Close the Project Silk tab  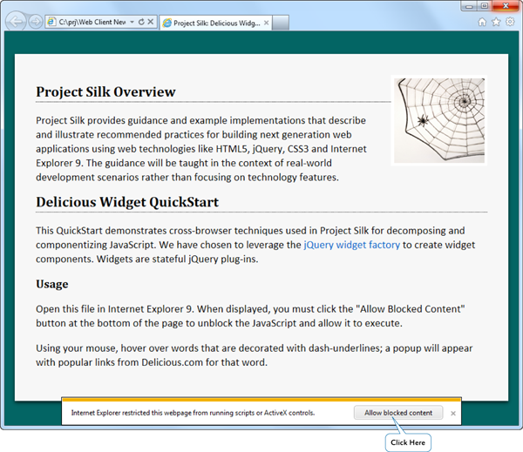[266, 23]
